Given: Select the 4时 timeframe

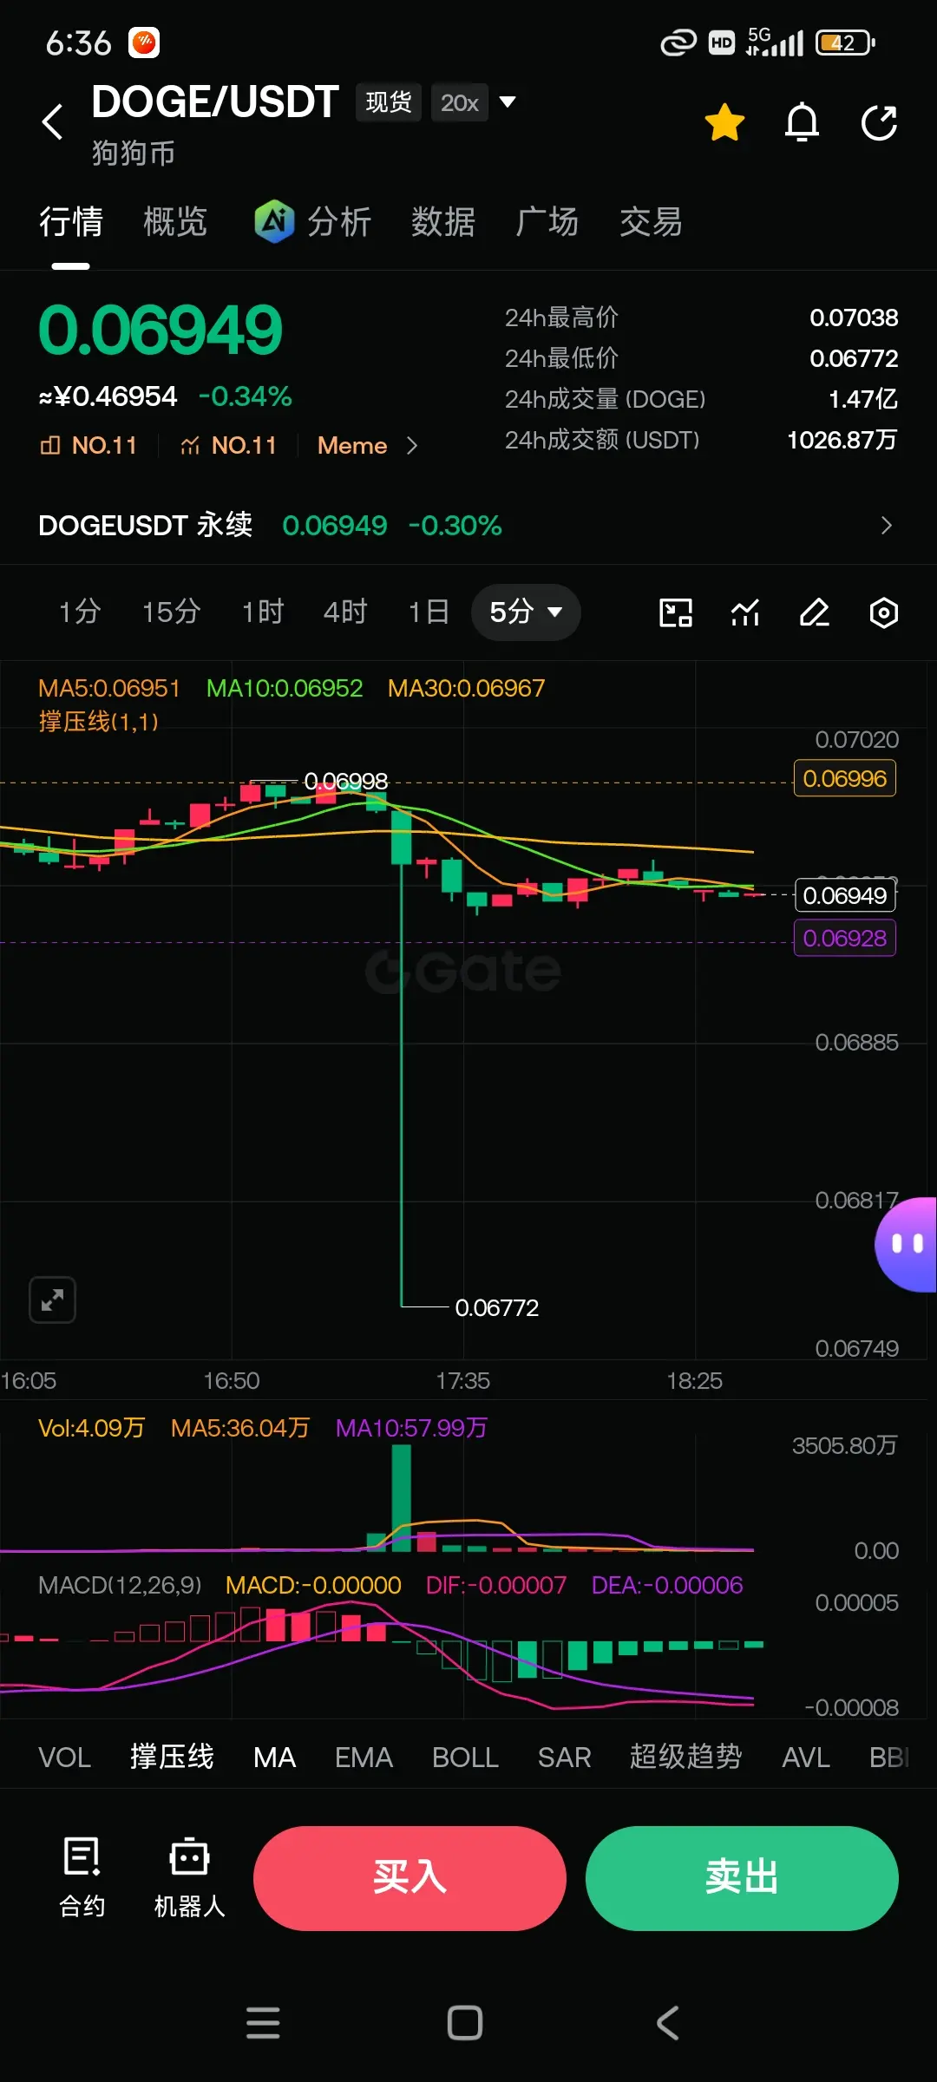Looking at the screenshot, I should [345, 612].
